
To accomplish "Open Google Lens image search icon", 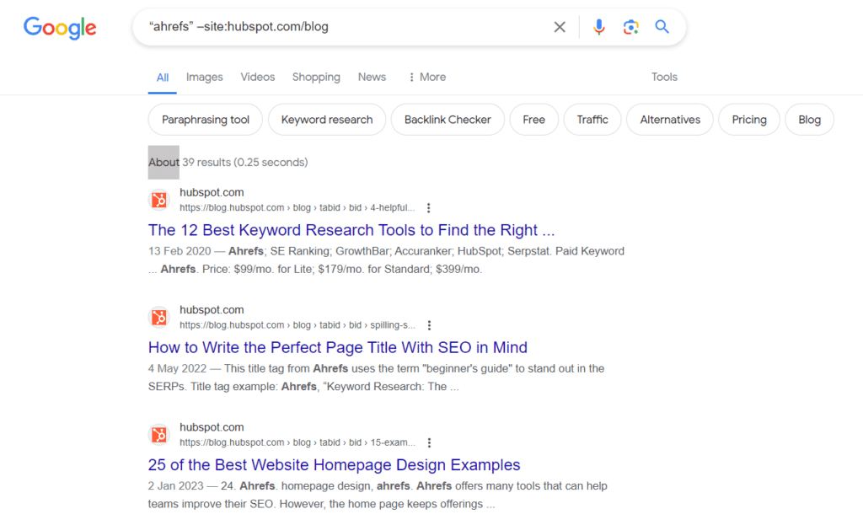I will coord(630,27).
